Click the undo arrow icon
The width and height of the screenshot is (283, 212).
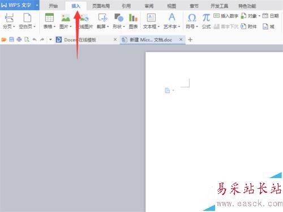click(x=35, y=40)
